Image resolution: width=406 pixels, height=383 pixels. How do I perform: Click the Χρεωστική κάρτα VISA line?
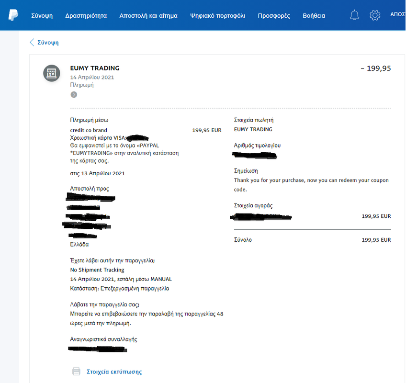click(109, 138)
